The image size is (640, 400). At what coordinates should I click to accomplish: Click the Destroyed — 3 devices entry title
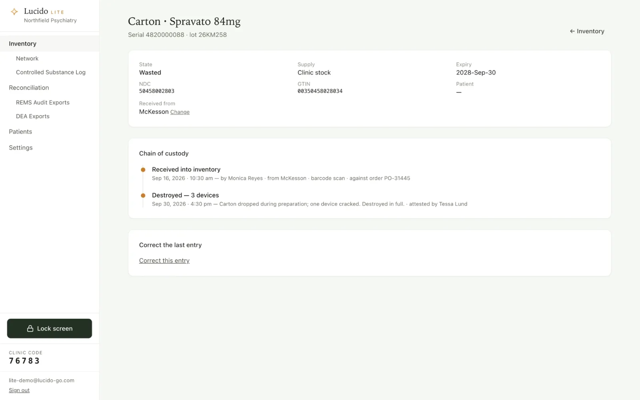tap(186, 195)
